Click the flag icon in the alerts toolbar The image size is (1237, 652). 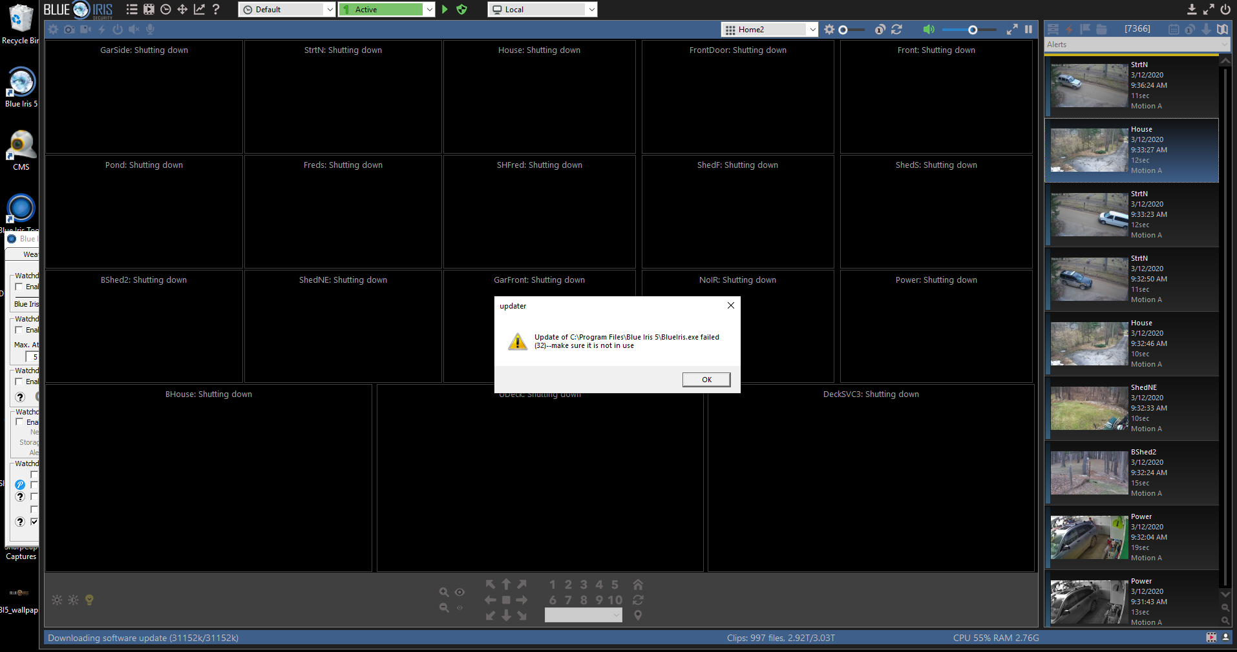click(1085, 29)
